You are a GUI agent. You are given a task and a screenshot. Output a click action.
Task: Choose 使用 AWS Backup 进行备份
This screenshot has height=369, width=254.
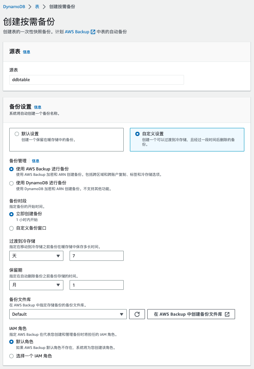click(x=11, y=169)
